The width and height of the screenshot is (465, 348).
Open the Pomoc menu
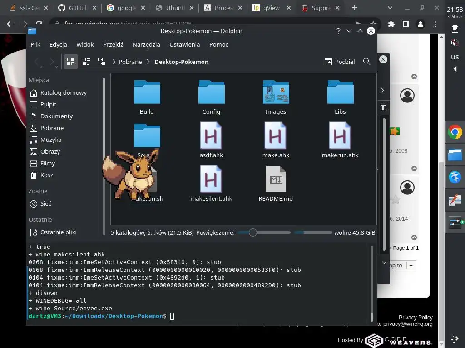pos(218,44)
